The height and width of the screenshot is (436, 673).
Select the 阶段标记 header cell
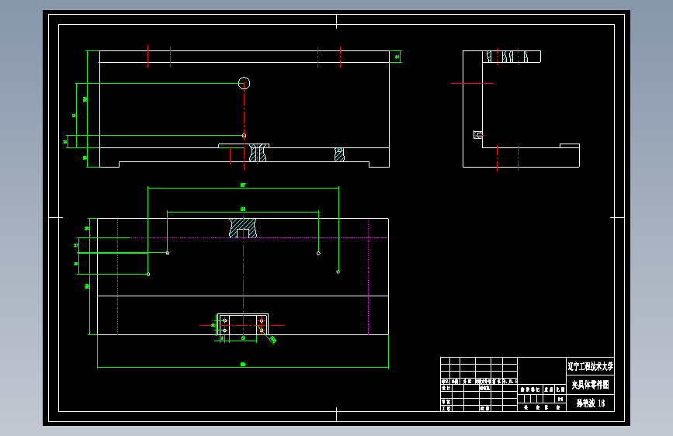530,389
